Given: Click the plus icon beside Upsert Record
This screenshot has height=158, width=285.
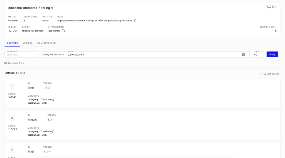Looking at the screenshot, I should (261, 74).
